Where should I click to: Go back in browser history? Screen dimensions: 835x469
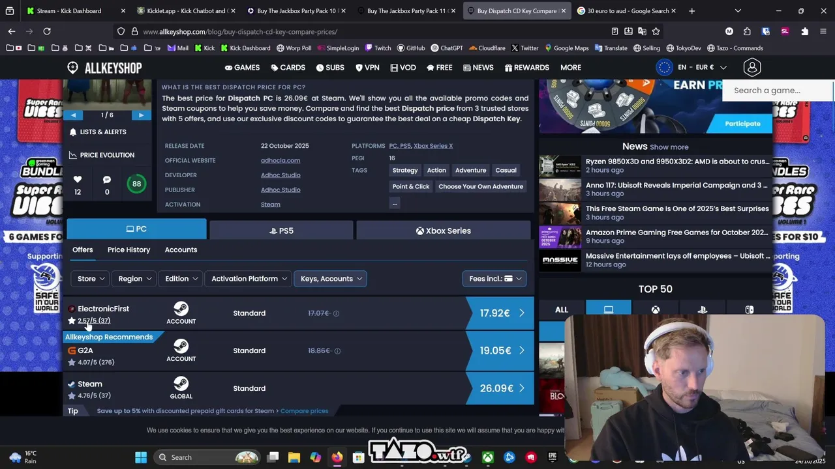click(12, 31)
